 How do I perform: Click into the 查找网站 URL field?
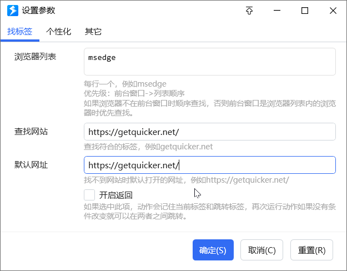[x=209, y=132]
